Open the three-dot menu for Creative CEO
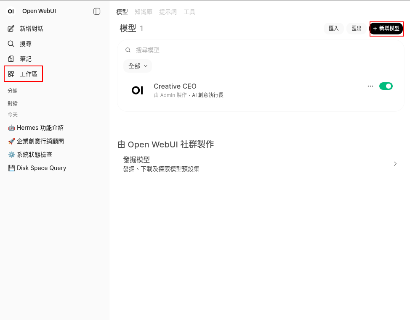This screenshot has width=410, height=320. tap(370, 86)
